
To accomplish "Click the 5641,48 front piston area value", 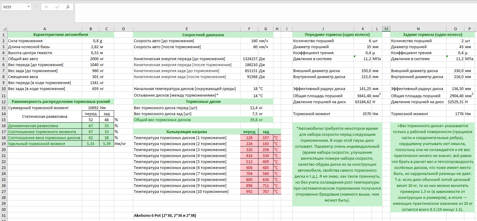I will pyautogui.click(x=363, y=96).
